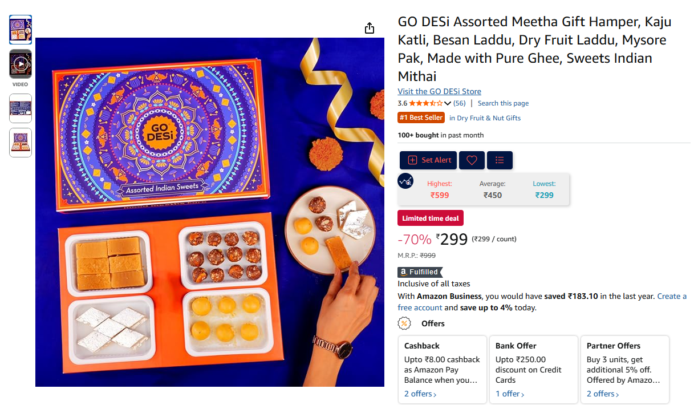Select the first product image thumbnail
Image resolution: width=694 pixels, height=405 pixels.
pyautogui.click(x=21, y=30)
